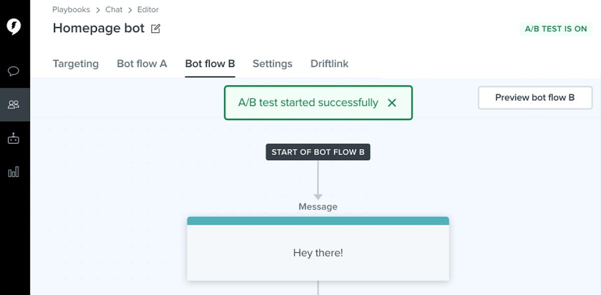The image size is (601, 295).
Task: Click the Editor breadcrumb item
Action: click(148, 9)
